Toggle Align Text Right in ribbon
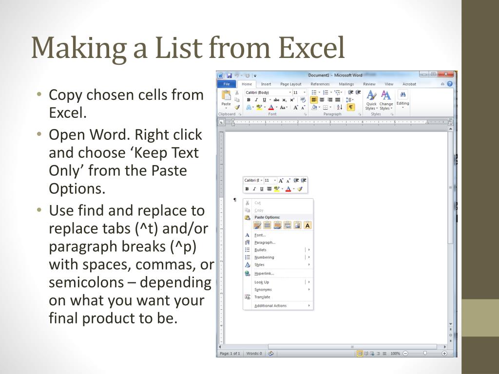 [330, 100]
